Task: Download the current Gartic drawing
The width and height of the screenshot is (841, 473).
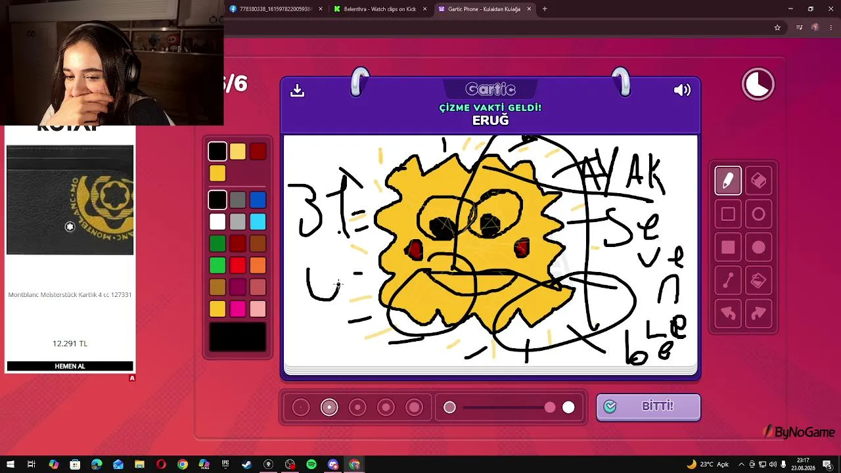Action: pos(298,90)
